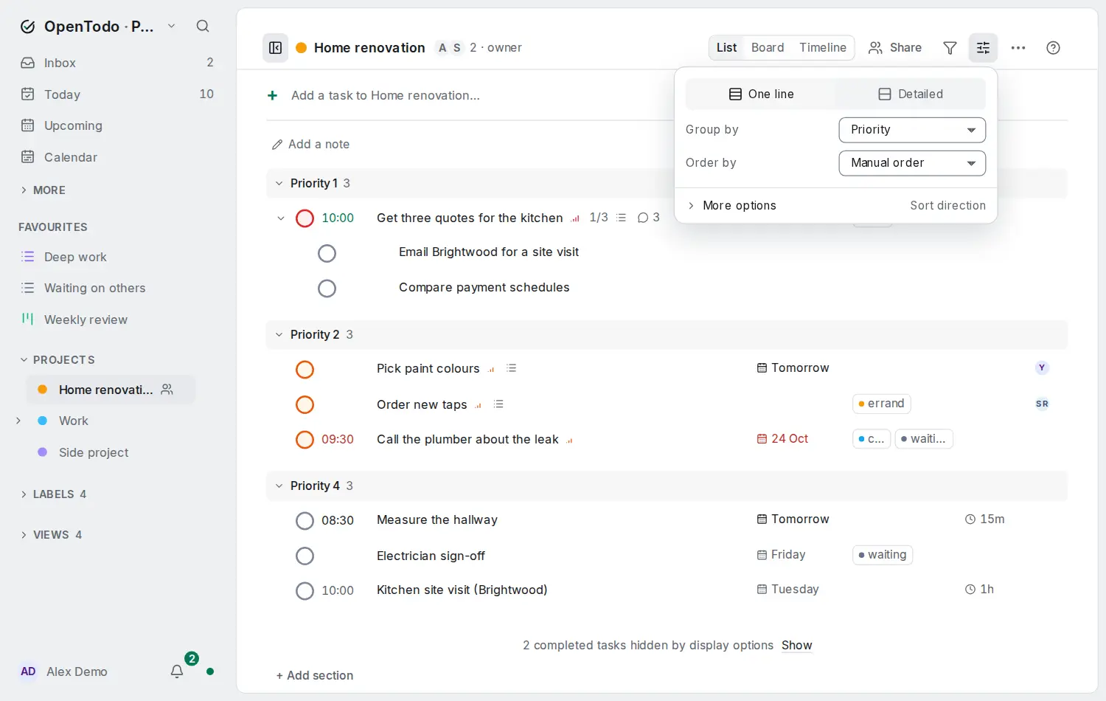Expand the LABELS section
This screenshot has width=1106, height=701.
[53, 494]
